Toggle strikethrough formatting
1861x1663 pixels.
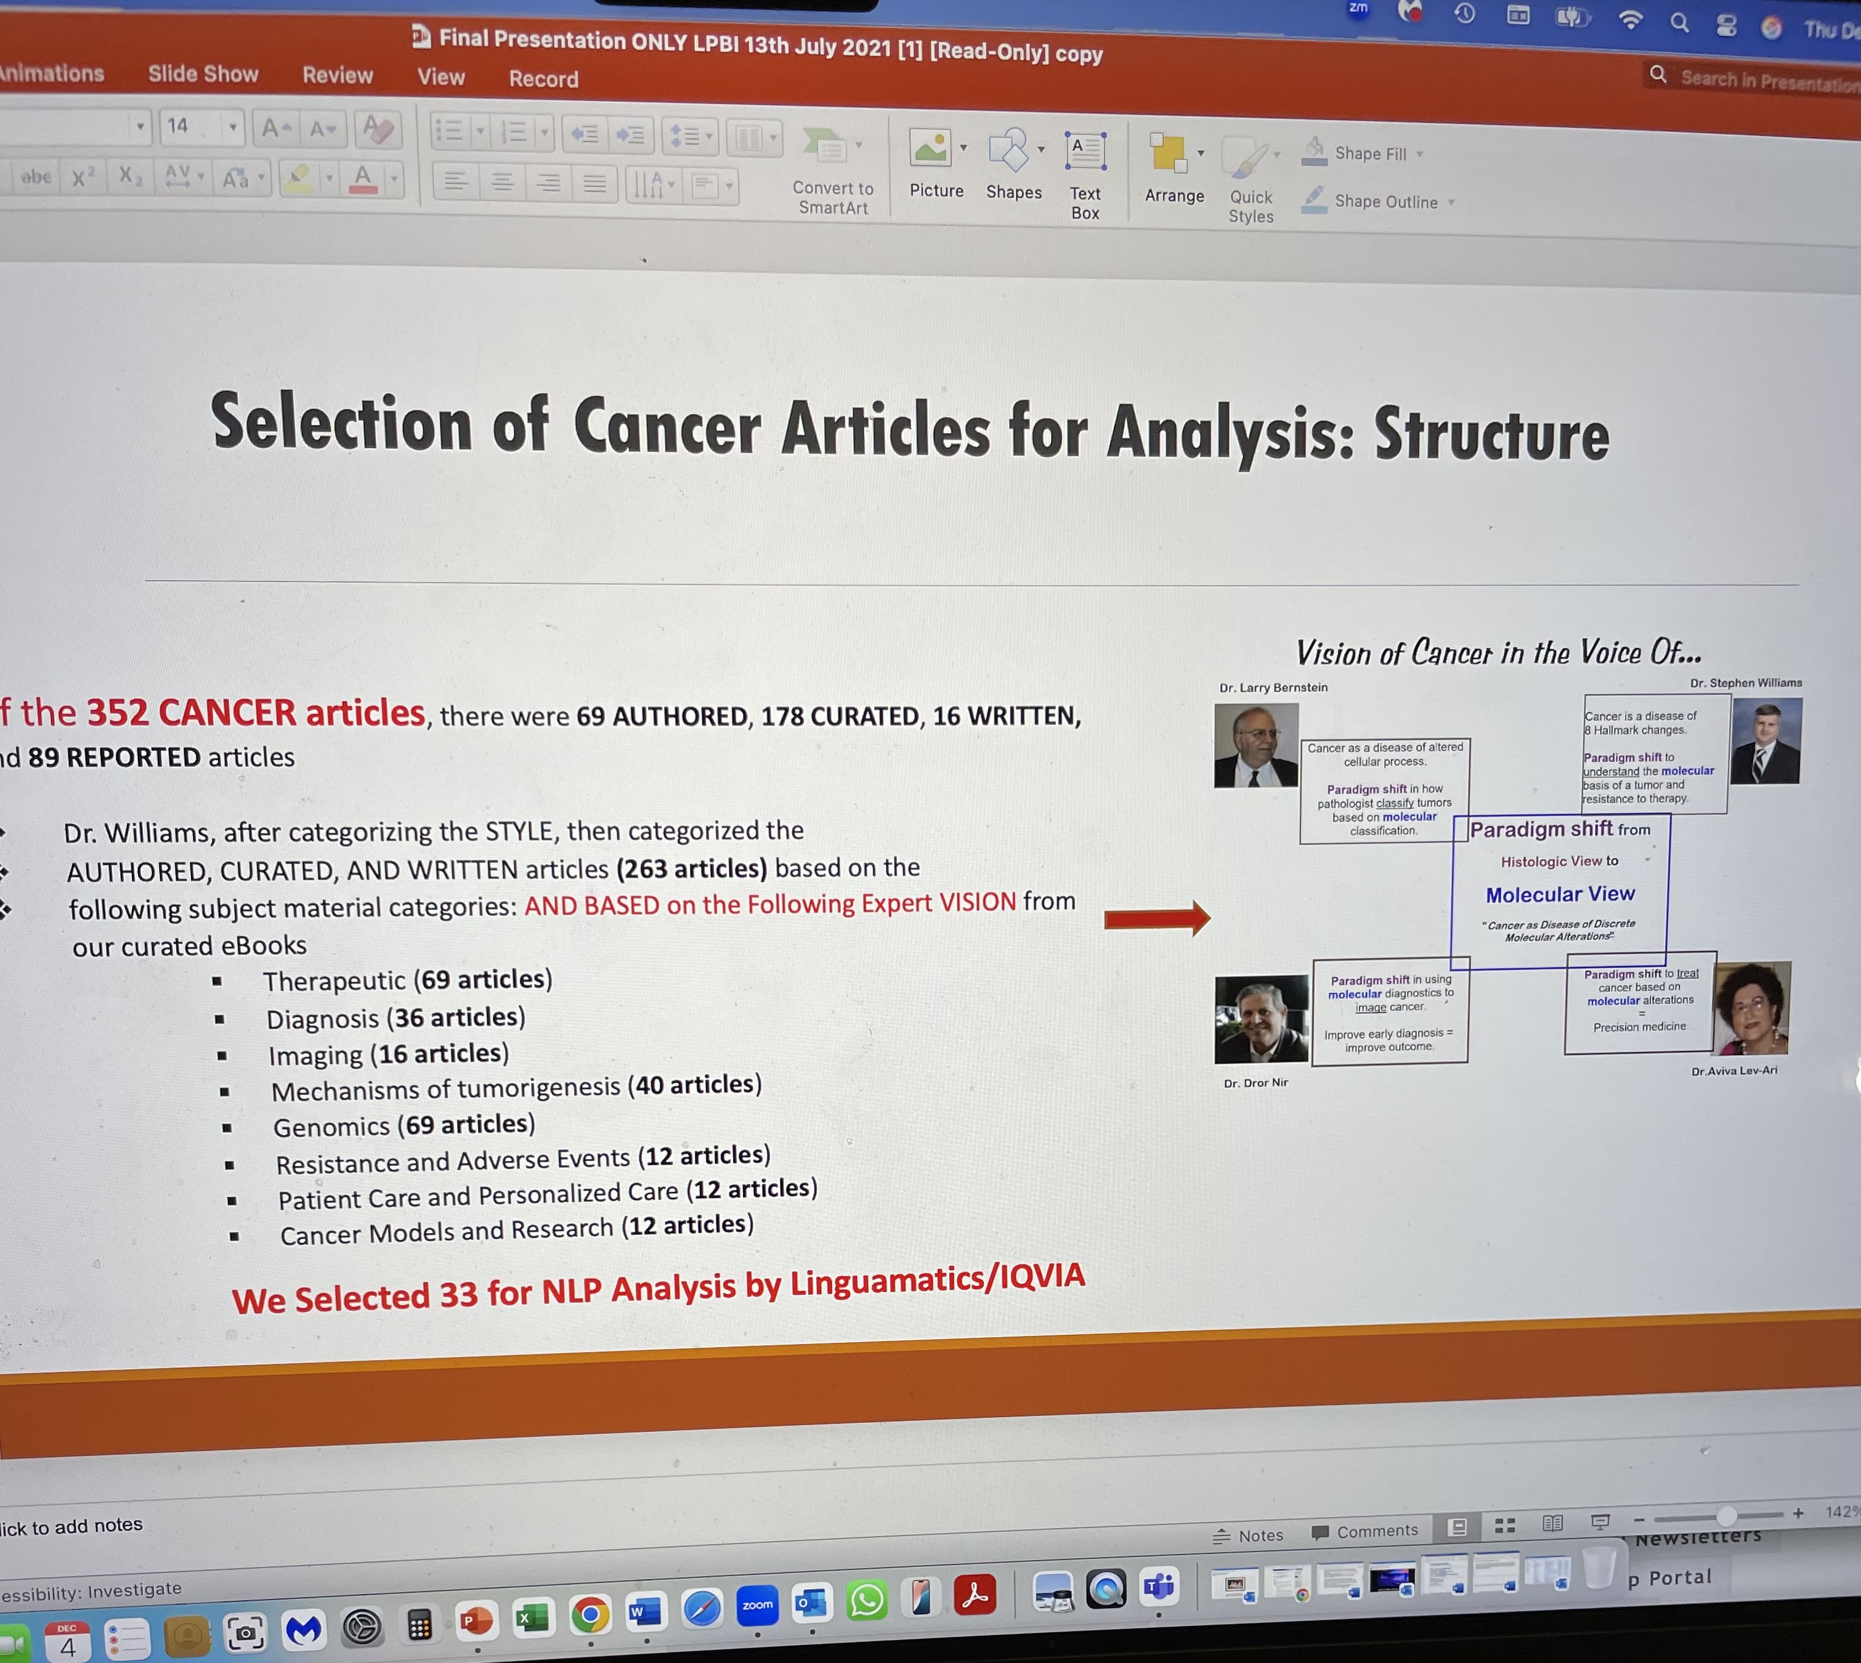[x=36, y=176]
